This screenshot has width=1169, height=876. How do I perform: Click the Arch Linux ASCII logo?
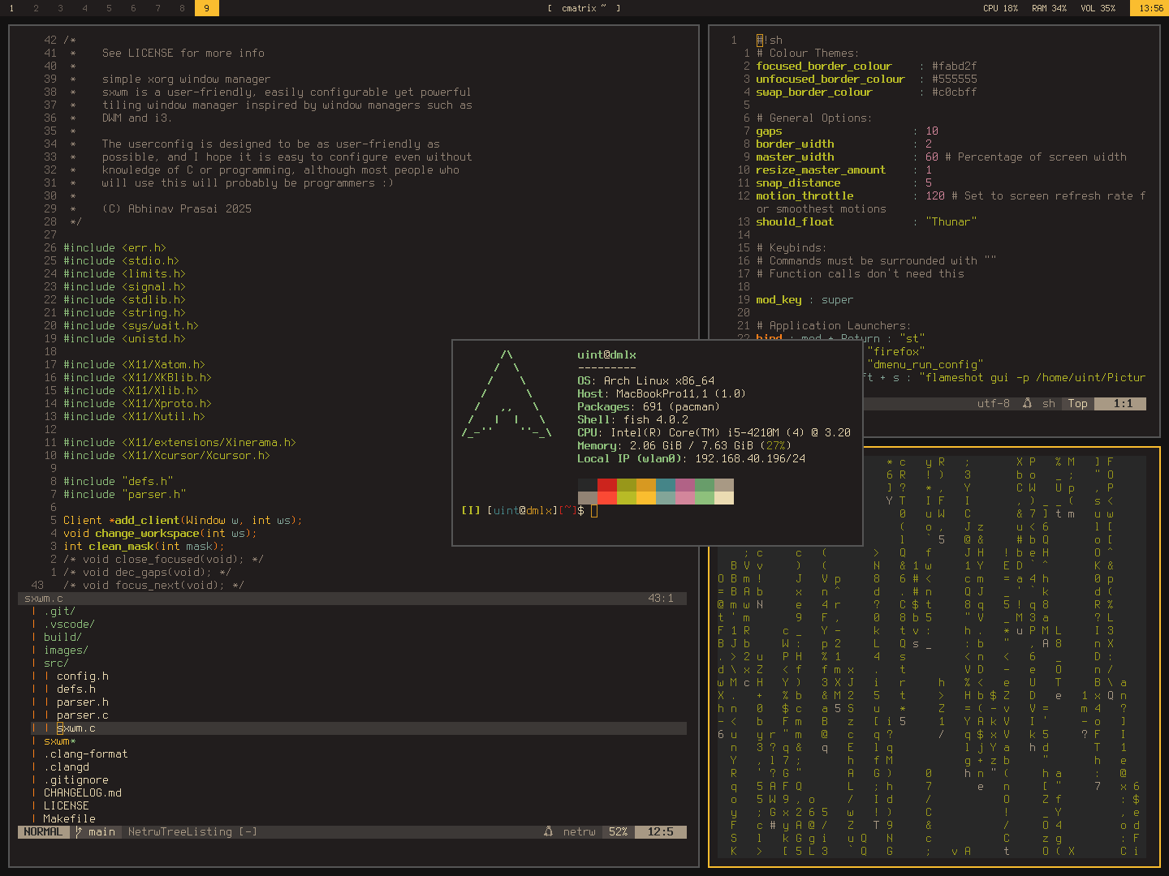click(507, 394)
